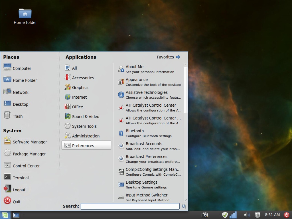The height and width of the screenshot is (219, 292).
Task: Click the menu Search input field
Action: point(130,206)
